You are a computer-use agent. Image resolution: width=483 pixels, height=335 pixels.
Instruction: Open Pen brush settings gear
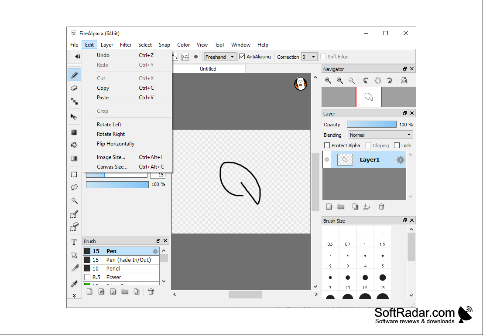tap(155, 251)
